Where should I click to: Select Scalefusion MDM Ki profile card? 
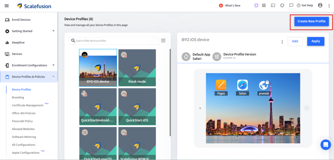coord(137,143)
